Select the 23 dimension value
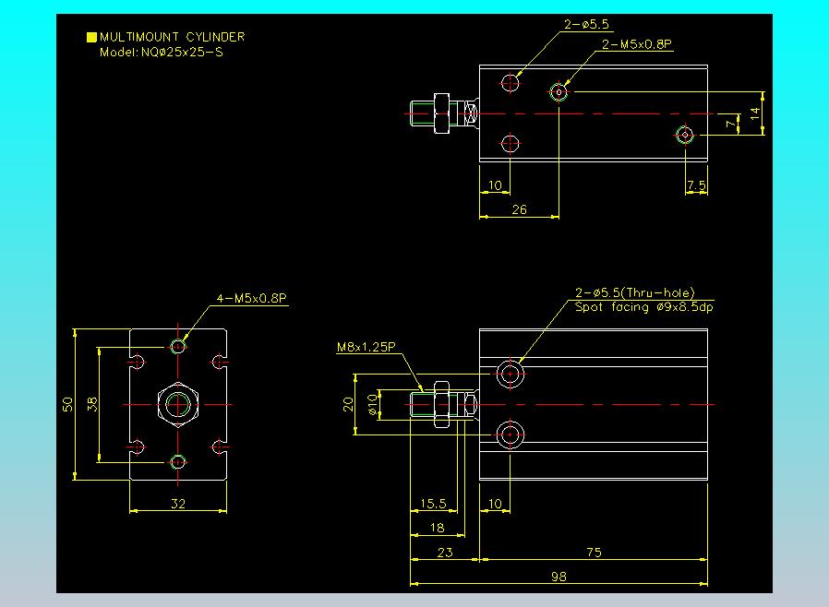The image size is (829, 607). [x=445, y=553]
